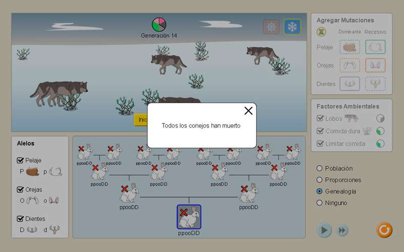Select the snowflake arctic environment button
The width and height of the screenshot is (404, 252).
[292, 27]
